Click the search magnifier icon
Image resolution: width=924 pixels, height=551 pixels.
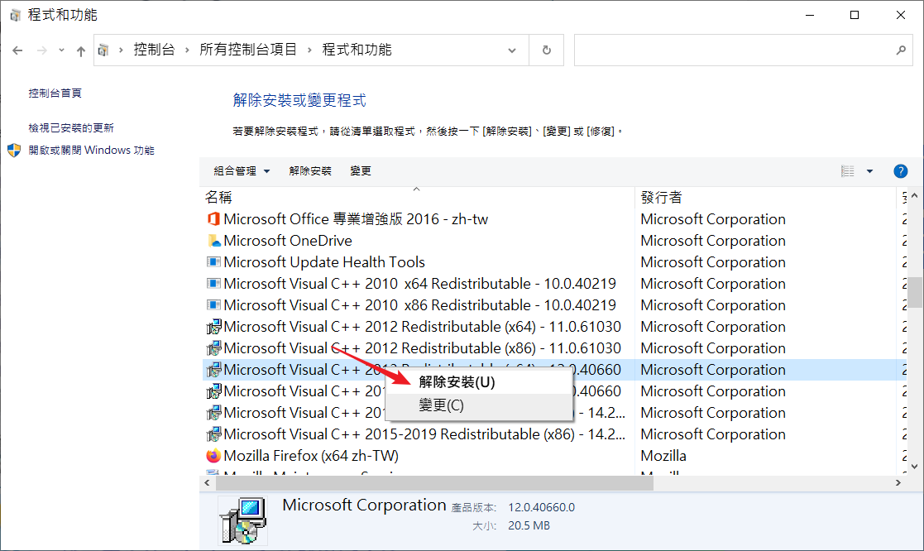tap(901, 50)
